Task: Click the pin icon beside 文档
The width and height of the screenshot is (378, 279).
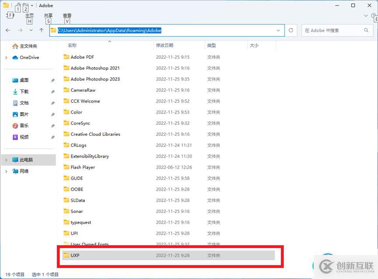Action: click(53, 103)
